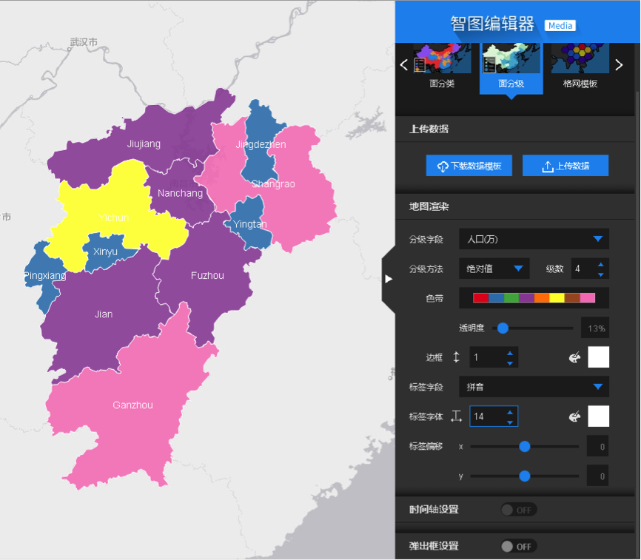
Task: Click the white border color swatch
Action: (x=599, y=357)
